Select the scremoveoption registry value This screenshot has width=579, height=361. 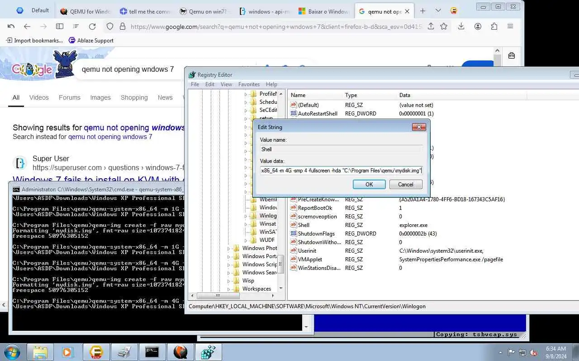coord(317,217)
